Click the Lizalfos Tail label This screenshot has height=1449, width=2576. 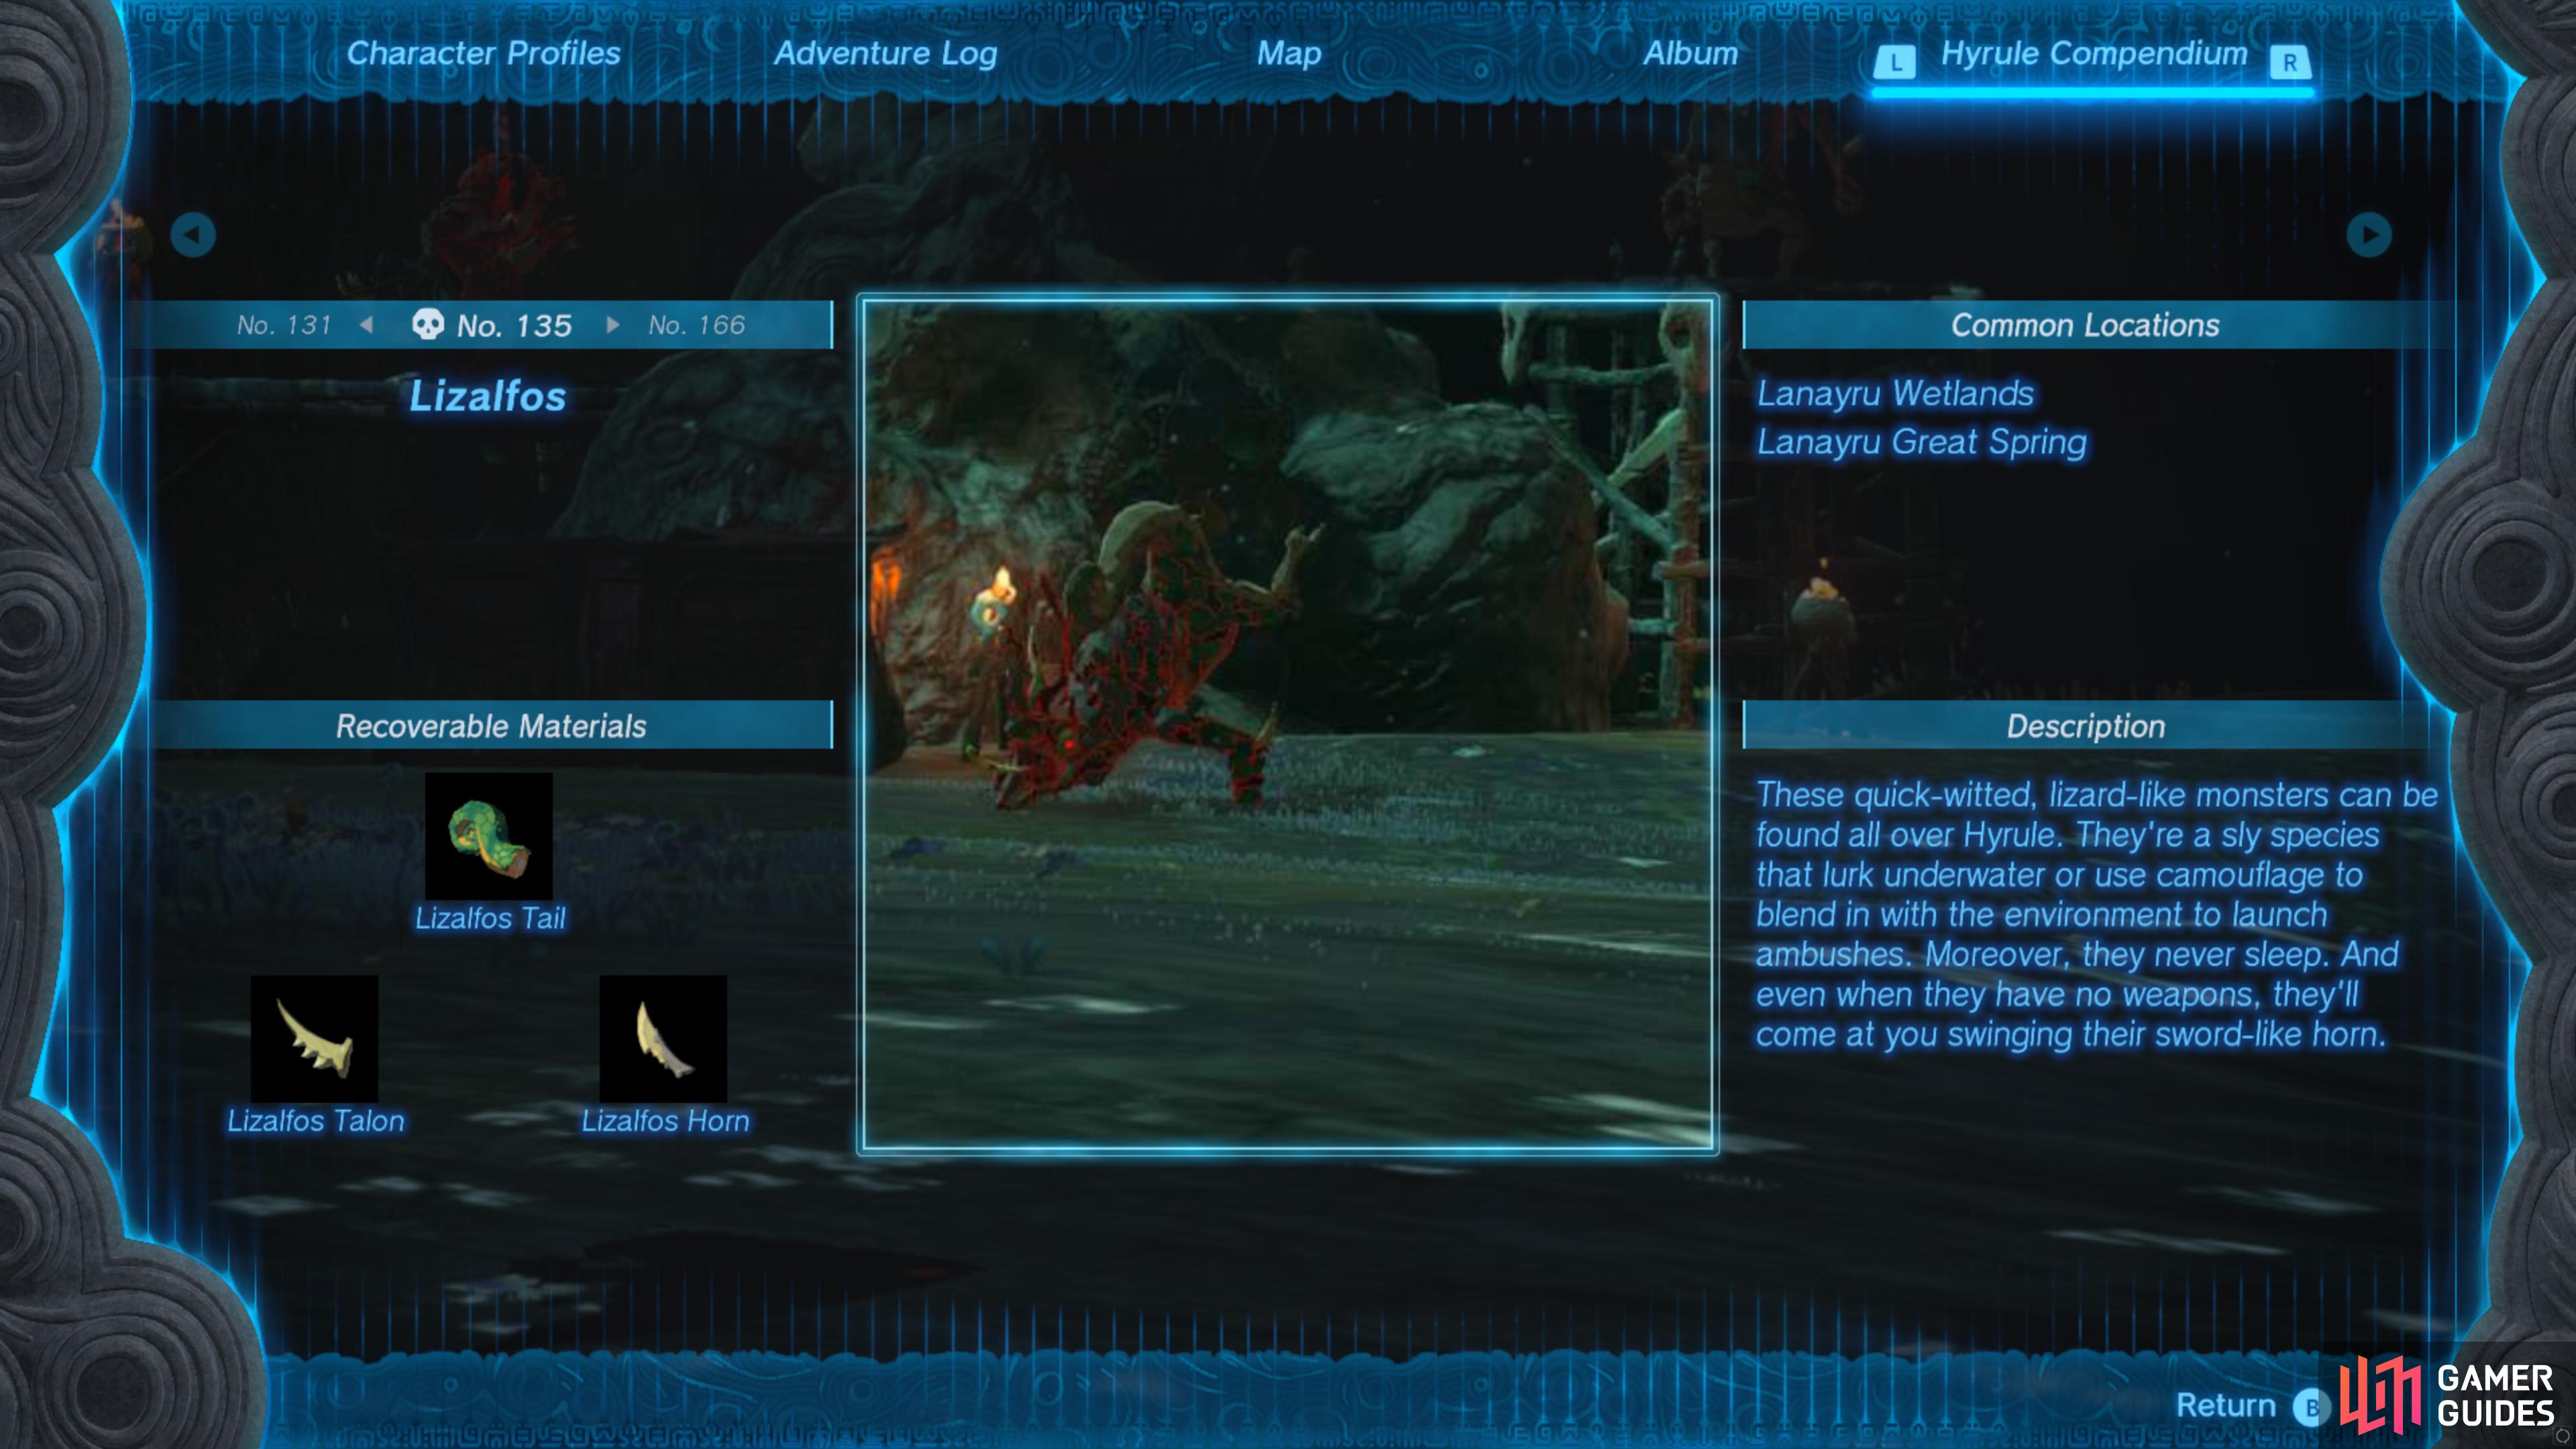(x=490, y=918)
